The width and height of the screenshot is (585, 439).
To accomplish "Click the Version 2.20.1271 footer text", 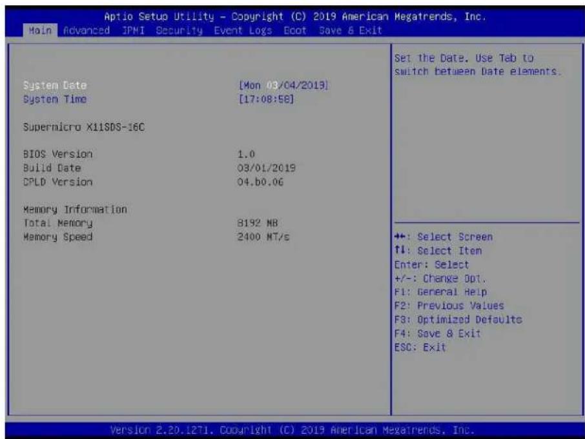I will 292,430.
